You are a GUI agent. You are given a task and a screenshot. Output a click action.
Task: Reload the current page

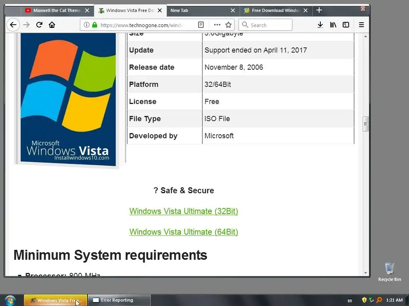pyautogui.click(x=39, y=25)
